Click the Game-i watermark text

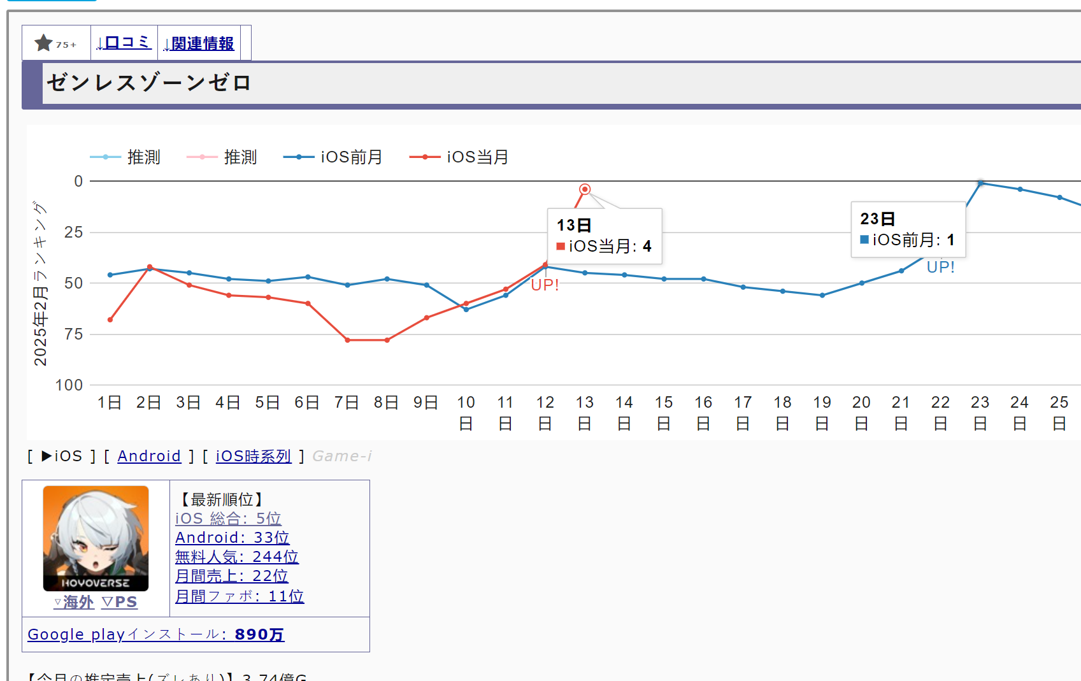[x=342, y=456]
